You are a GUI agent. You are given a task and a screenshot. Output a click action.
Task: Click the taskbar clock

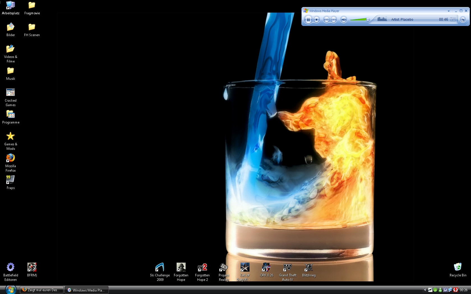[463, 290]
